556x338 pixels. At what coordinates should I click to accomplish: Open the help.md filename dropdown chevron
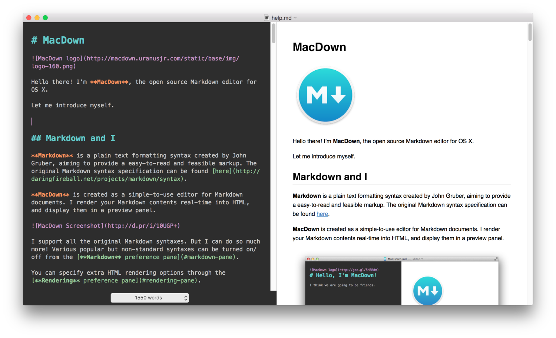[295, 17]
